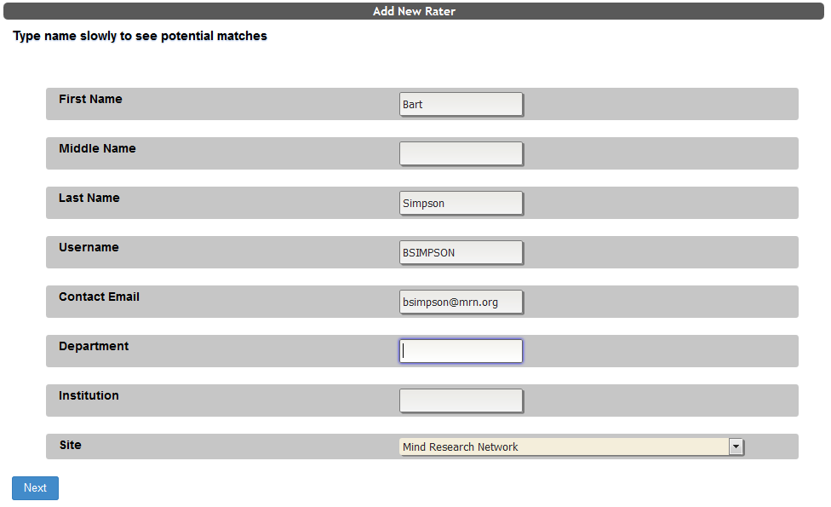Click the Add New Rater header bar
Image resolution: width=831 pixels, height=507 pixels.
(415, 11)
